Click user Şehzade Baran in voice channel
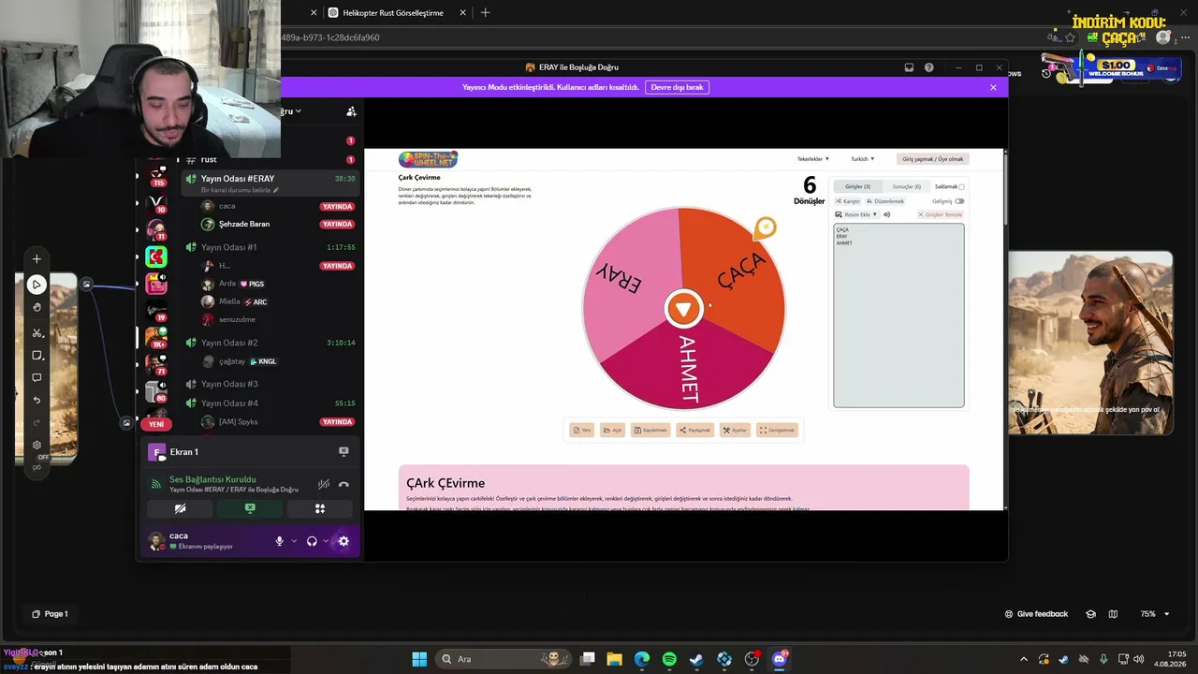Screen dimensions: 1198x674 (x=278, y=225)
